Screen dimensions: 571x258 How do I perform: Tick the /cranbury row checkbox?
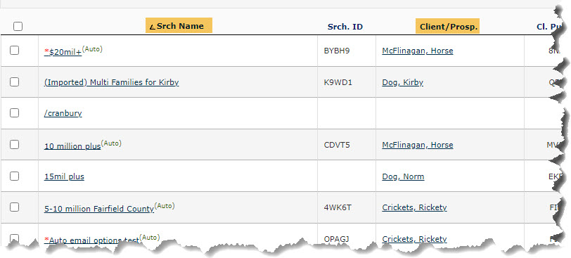click(14, 112)
